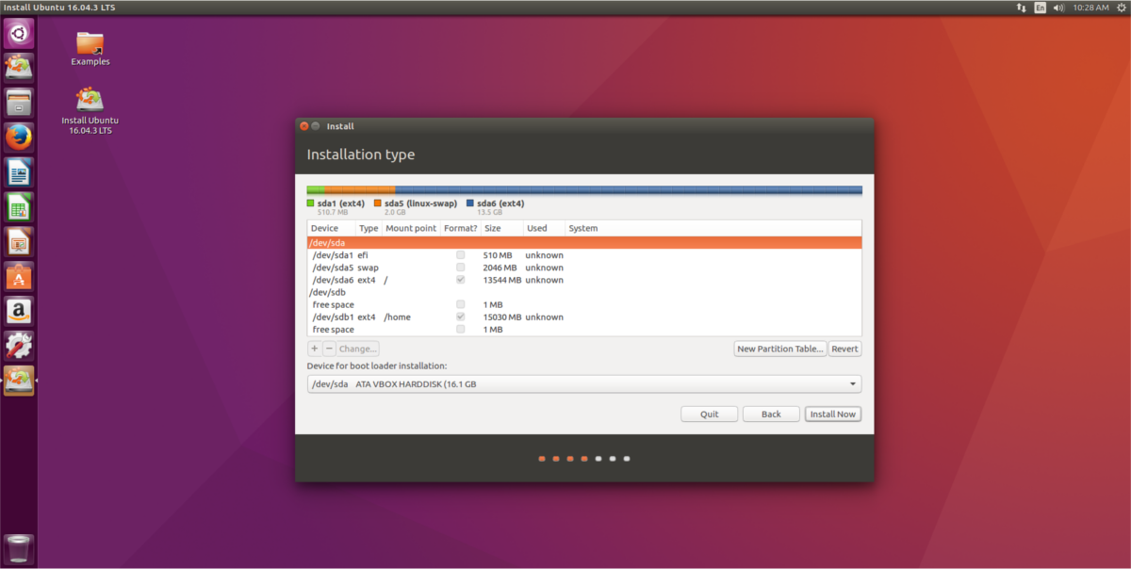The height and width of the screenshot is (569, 1131).
Task: Open the Trash in the launcher
Action: 18,549
